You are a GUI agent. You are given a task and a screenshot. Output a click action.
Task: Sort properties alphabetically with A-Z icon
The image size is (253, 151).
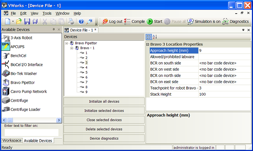(x=155, y=37)
